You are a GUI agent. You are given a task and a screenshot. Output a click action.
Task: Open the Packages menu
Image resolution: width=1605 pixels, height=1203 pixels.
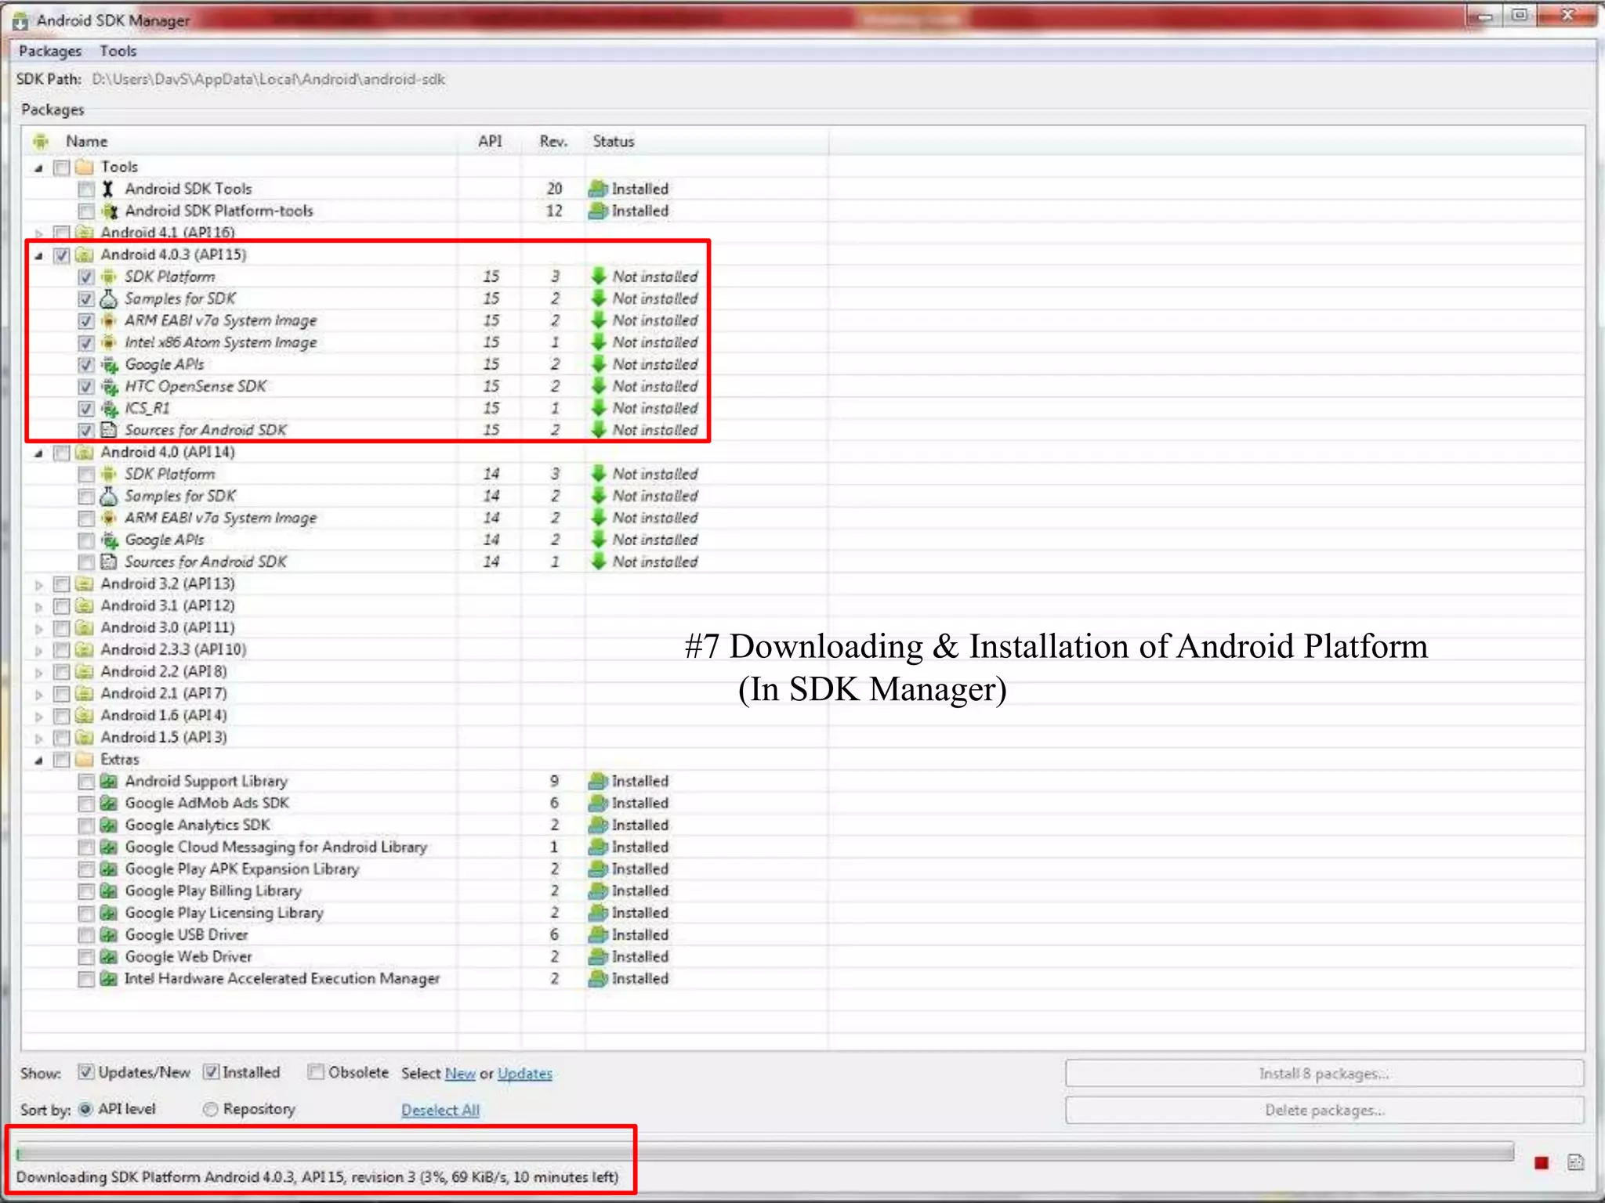tap(50, 51)
